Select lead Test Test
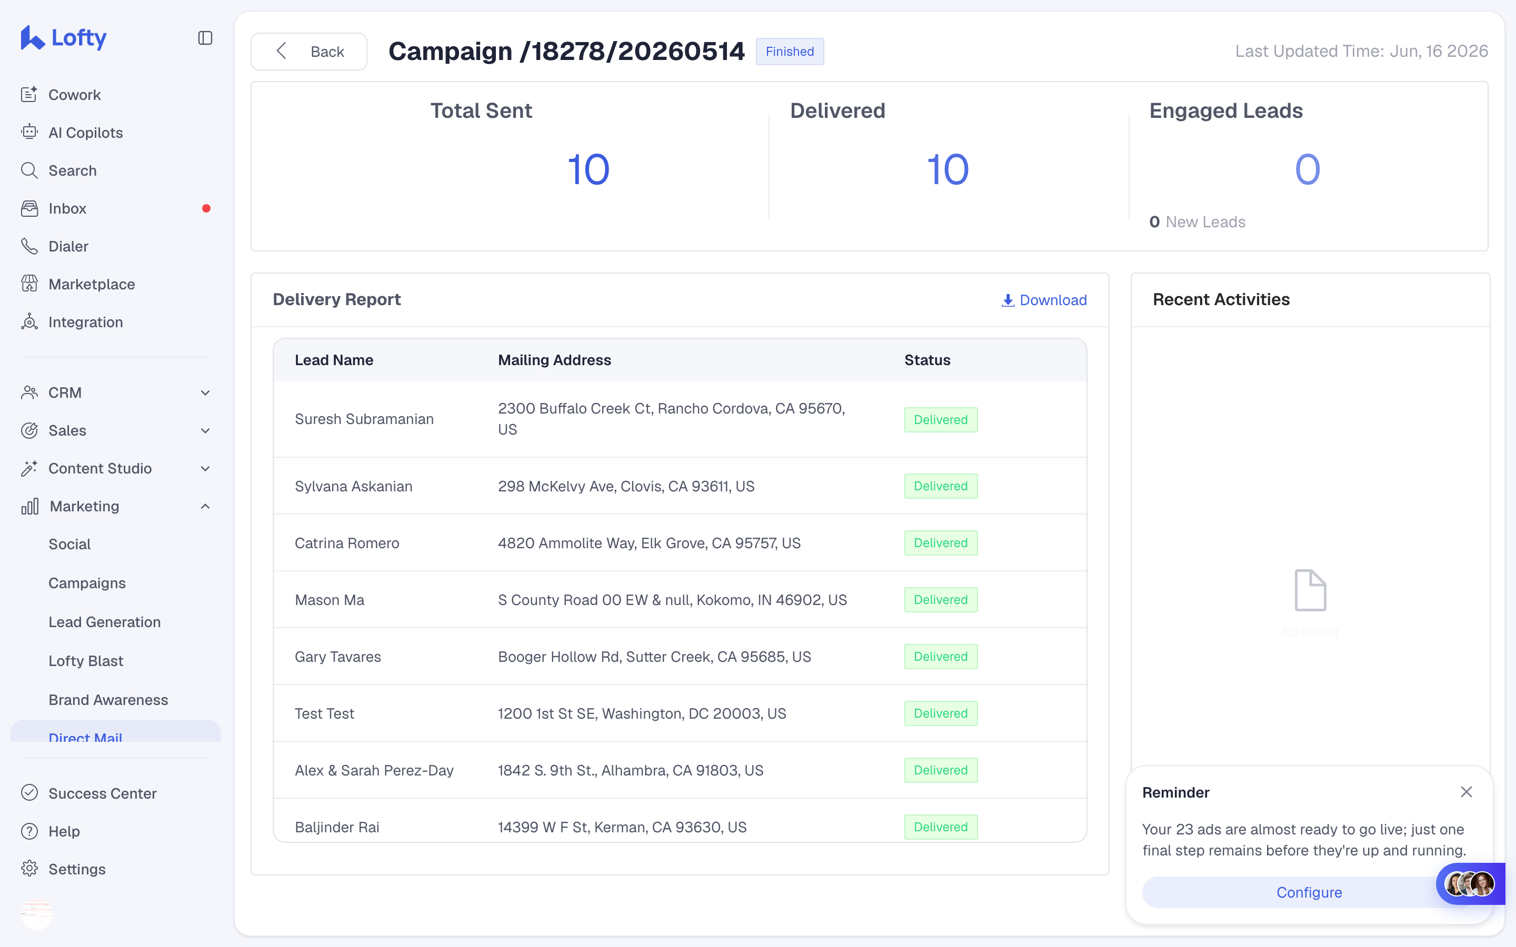Viewport: 1516px width, 947px height. tap(324, 713)
